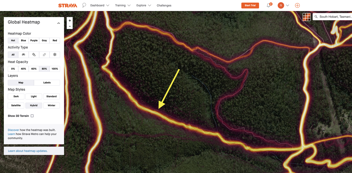This screenshot has height=173, width=352.
Task: Choose the Satellite map style
Action: (x=16, y=105)
